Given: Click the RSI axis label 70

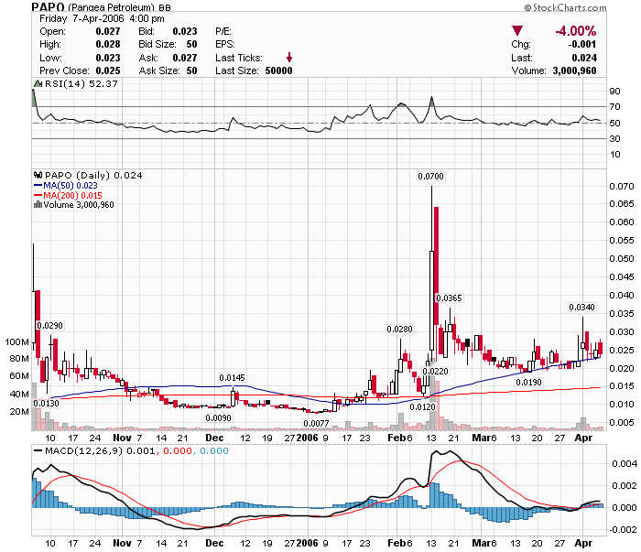Looking at the screenshot, I should coord(614,107).
